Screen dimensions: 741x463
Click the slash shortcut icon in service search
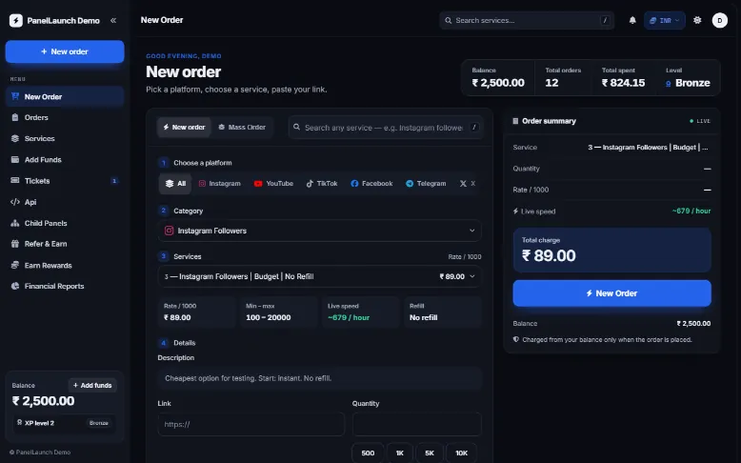tap(474, 127)
